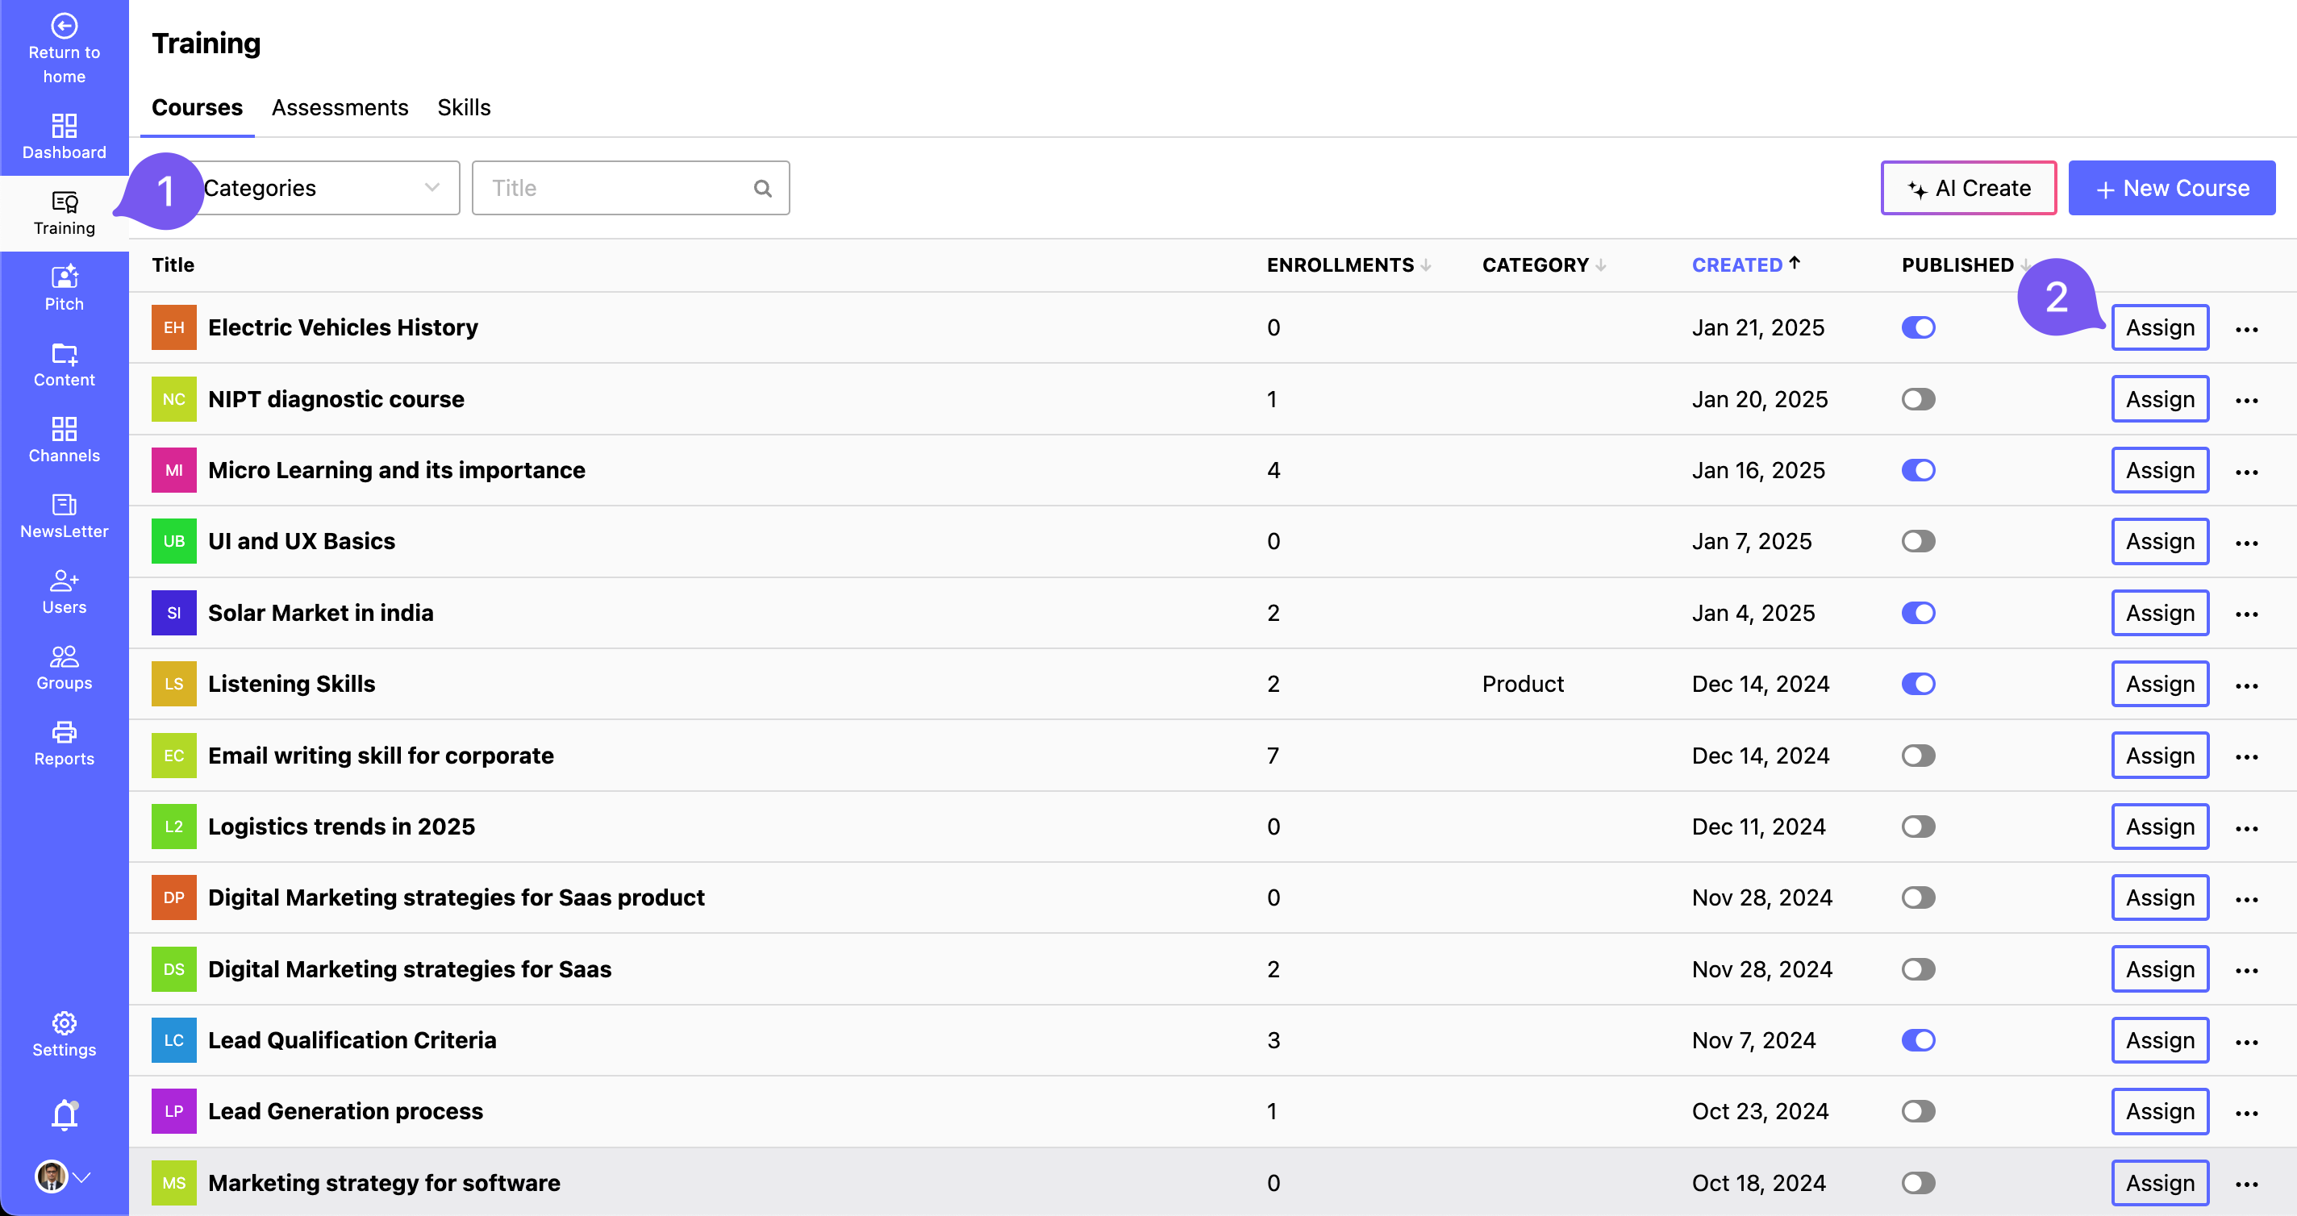Open the Pitch section in sidebar
This screenshot has height=1216, width=2297.
[x=65, y=288]
